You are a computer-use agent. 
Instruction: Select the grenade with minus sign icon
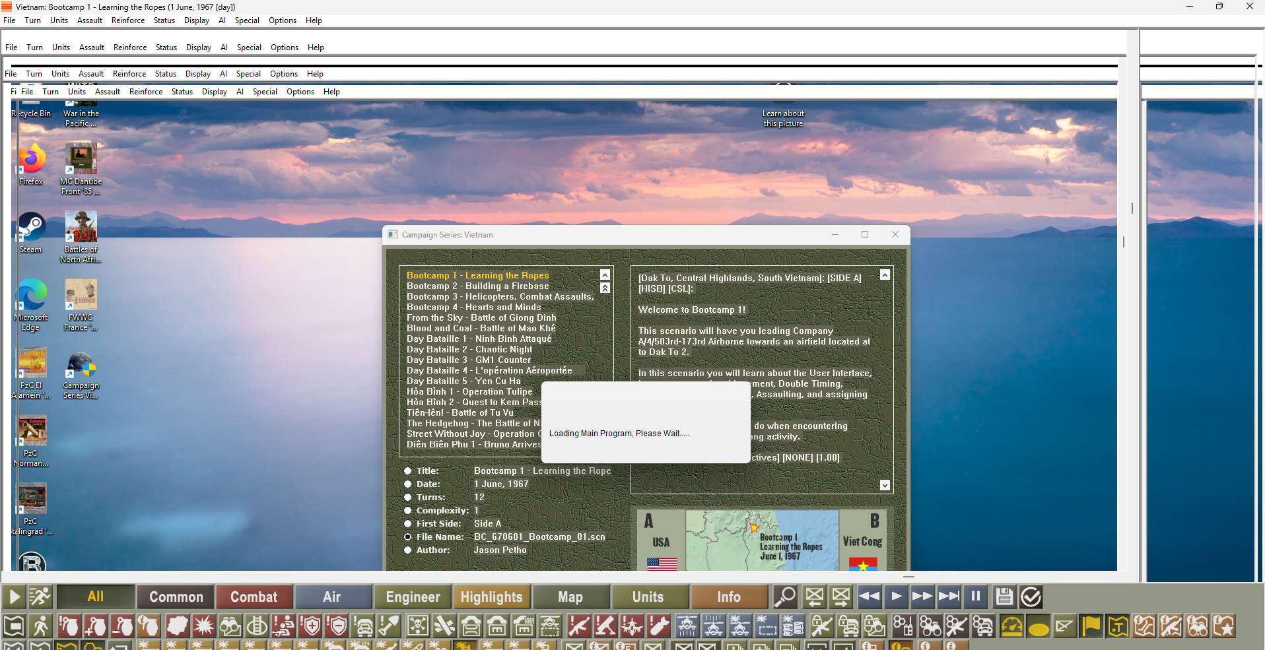point(122,626)
